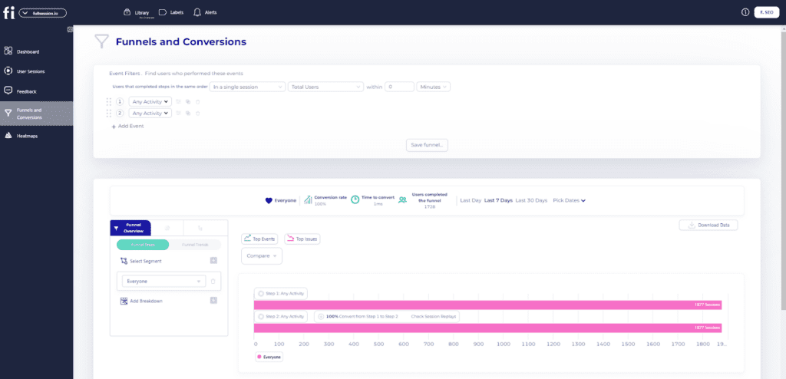Expand the 'In a single session' dropdown

point(248,87)
